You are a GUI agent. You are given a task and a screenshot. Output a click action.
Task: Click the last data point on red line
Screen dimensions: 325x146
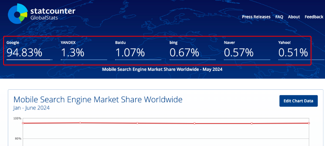click(309, 123)
